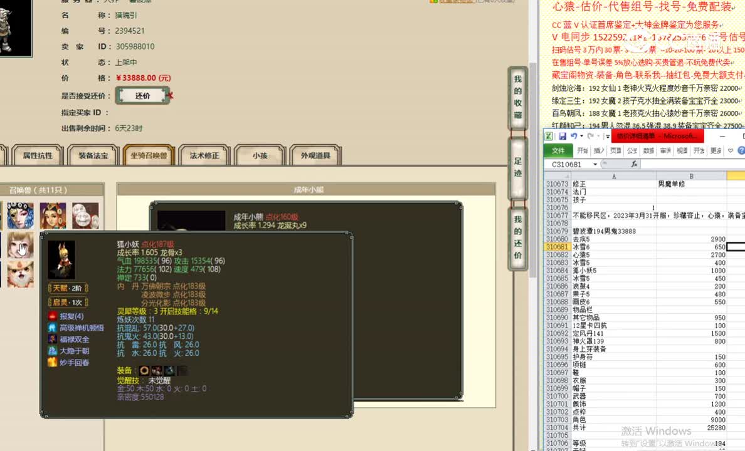
Task: Click the Excel Redo icon
Action: point(589,137)
